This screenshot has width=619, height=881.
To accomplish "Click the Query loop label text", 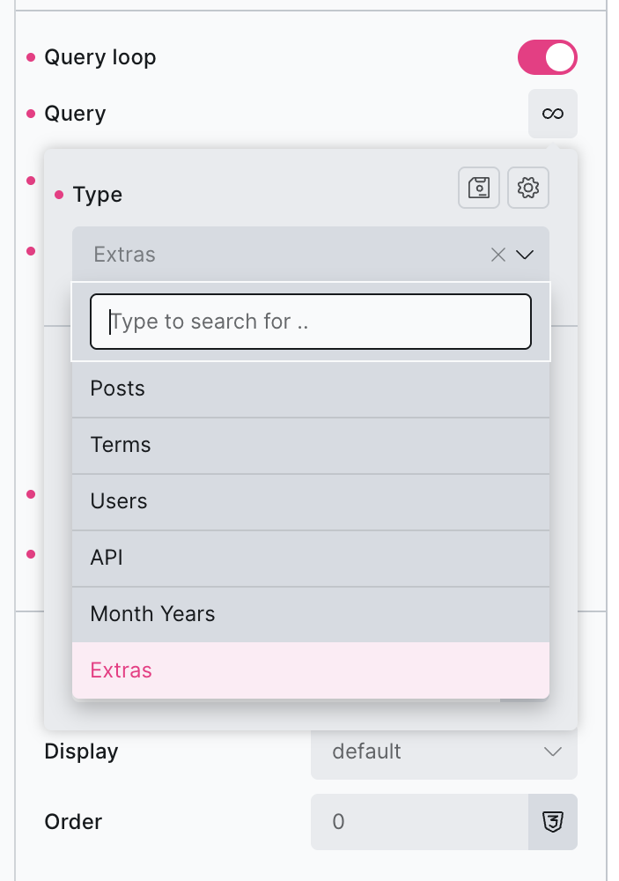I will pyautogui.click(x=100, y=58).
